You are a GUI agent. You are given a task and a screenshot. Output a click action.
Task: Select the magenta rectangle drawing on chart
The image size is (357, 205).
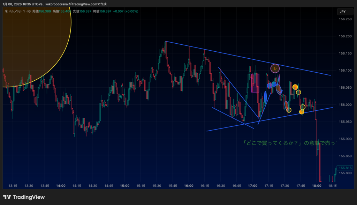point(255,83)
